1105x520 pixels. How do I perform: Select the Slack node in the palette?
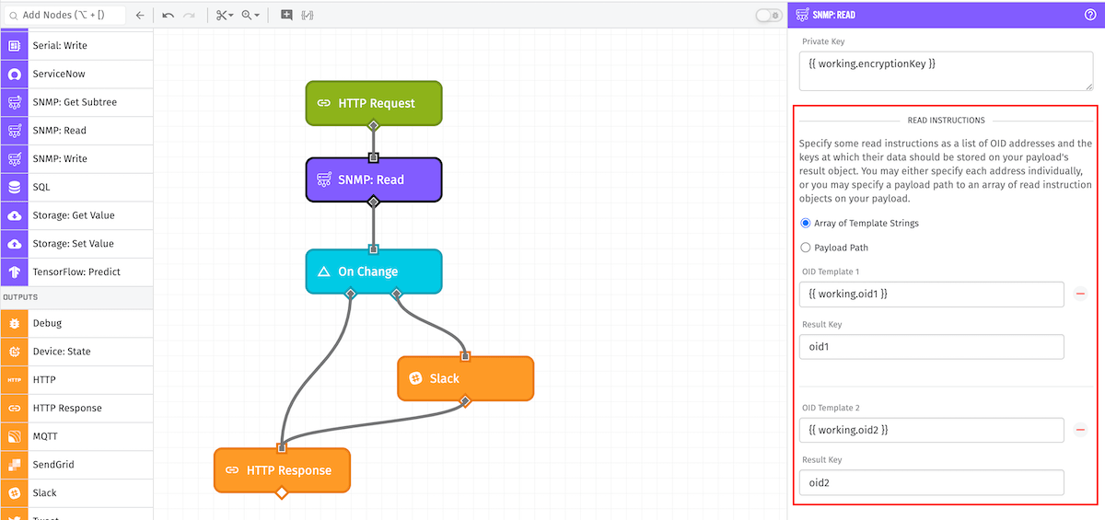pos(76,493)
